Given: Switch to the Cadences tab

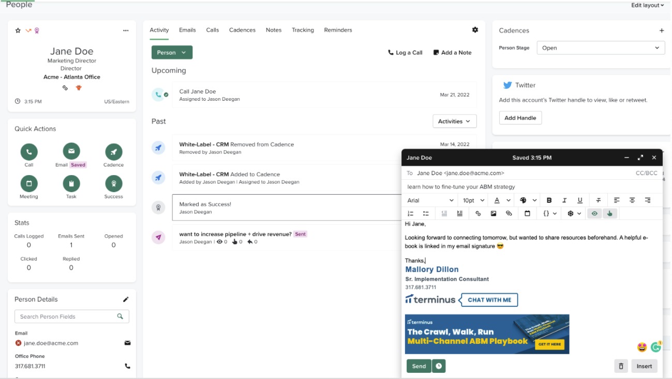Looking at the screenshot, I should pyautogui.click(x=242, y=30).
